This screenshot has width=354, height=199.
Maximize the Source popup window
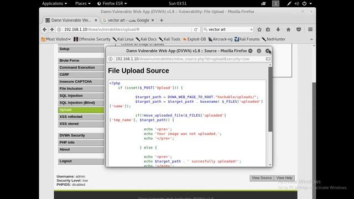point(259,51)
